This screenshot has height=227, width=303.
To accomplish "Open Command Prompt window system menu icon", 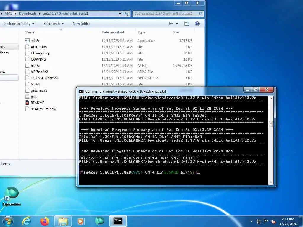I will (81, 91).
